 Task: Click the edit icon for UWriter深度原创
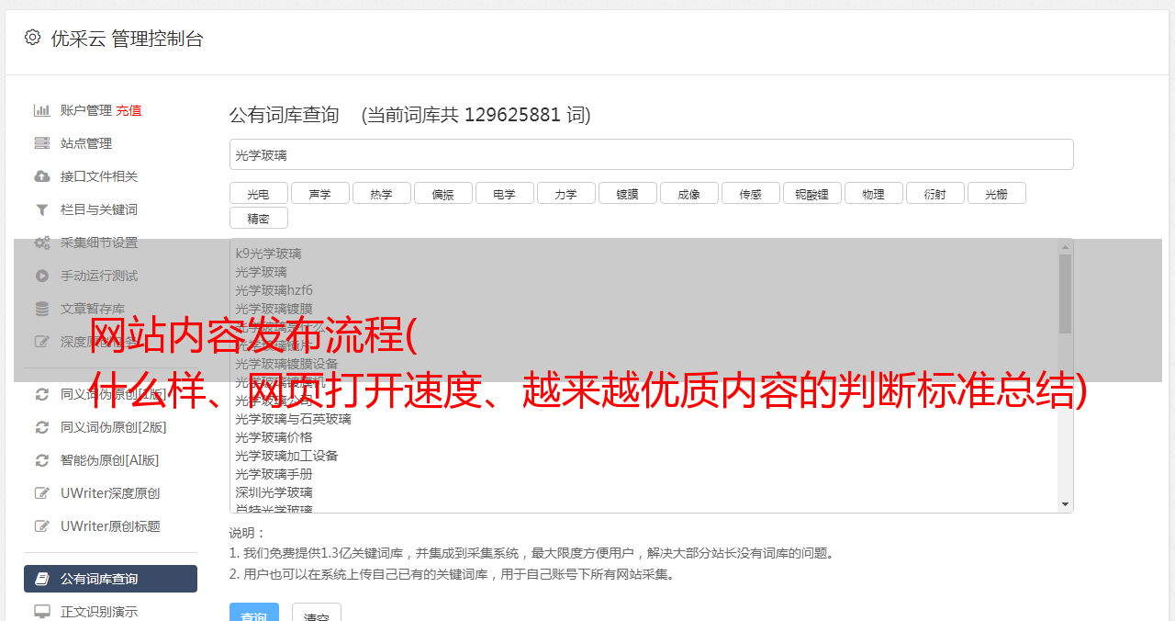coord(41,493)
